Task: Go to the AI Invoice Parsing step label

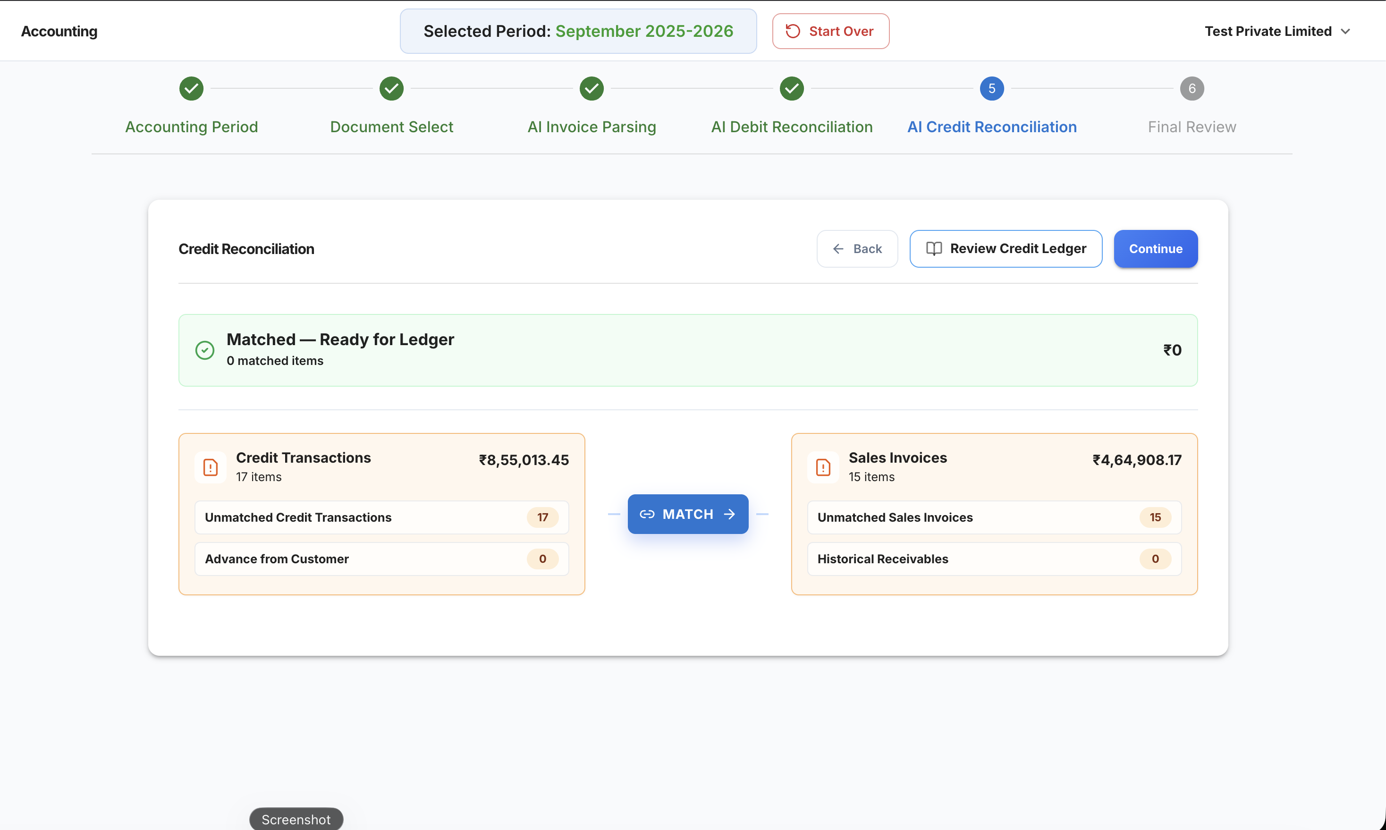Action: [x=592, y=127]
